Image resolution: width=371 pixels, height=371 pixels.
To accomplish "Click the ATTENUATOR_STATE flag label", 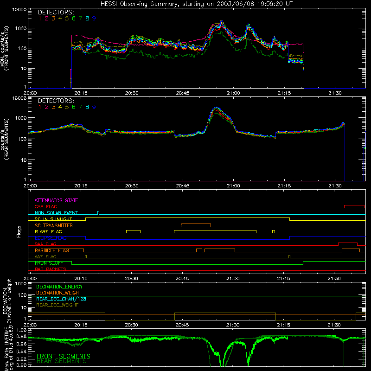I will pos(56,200).
